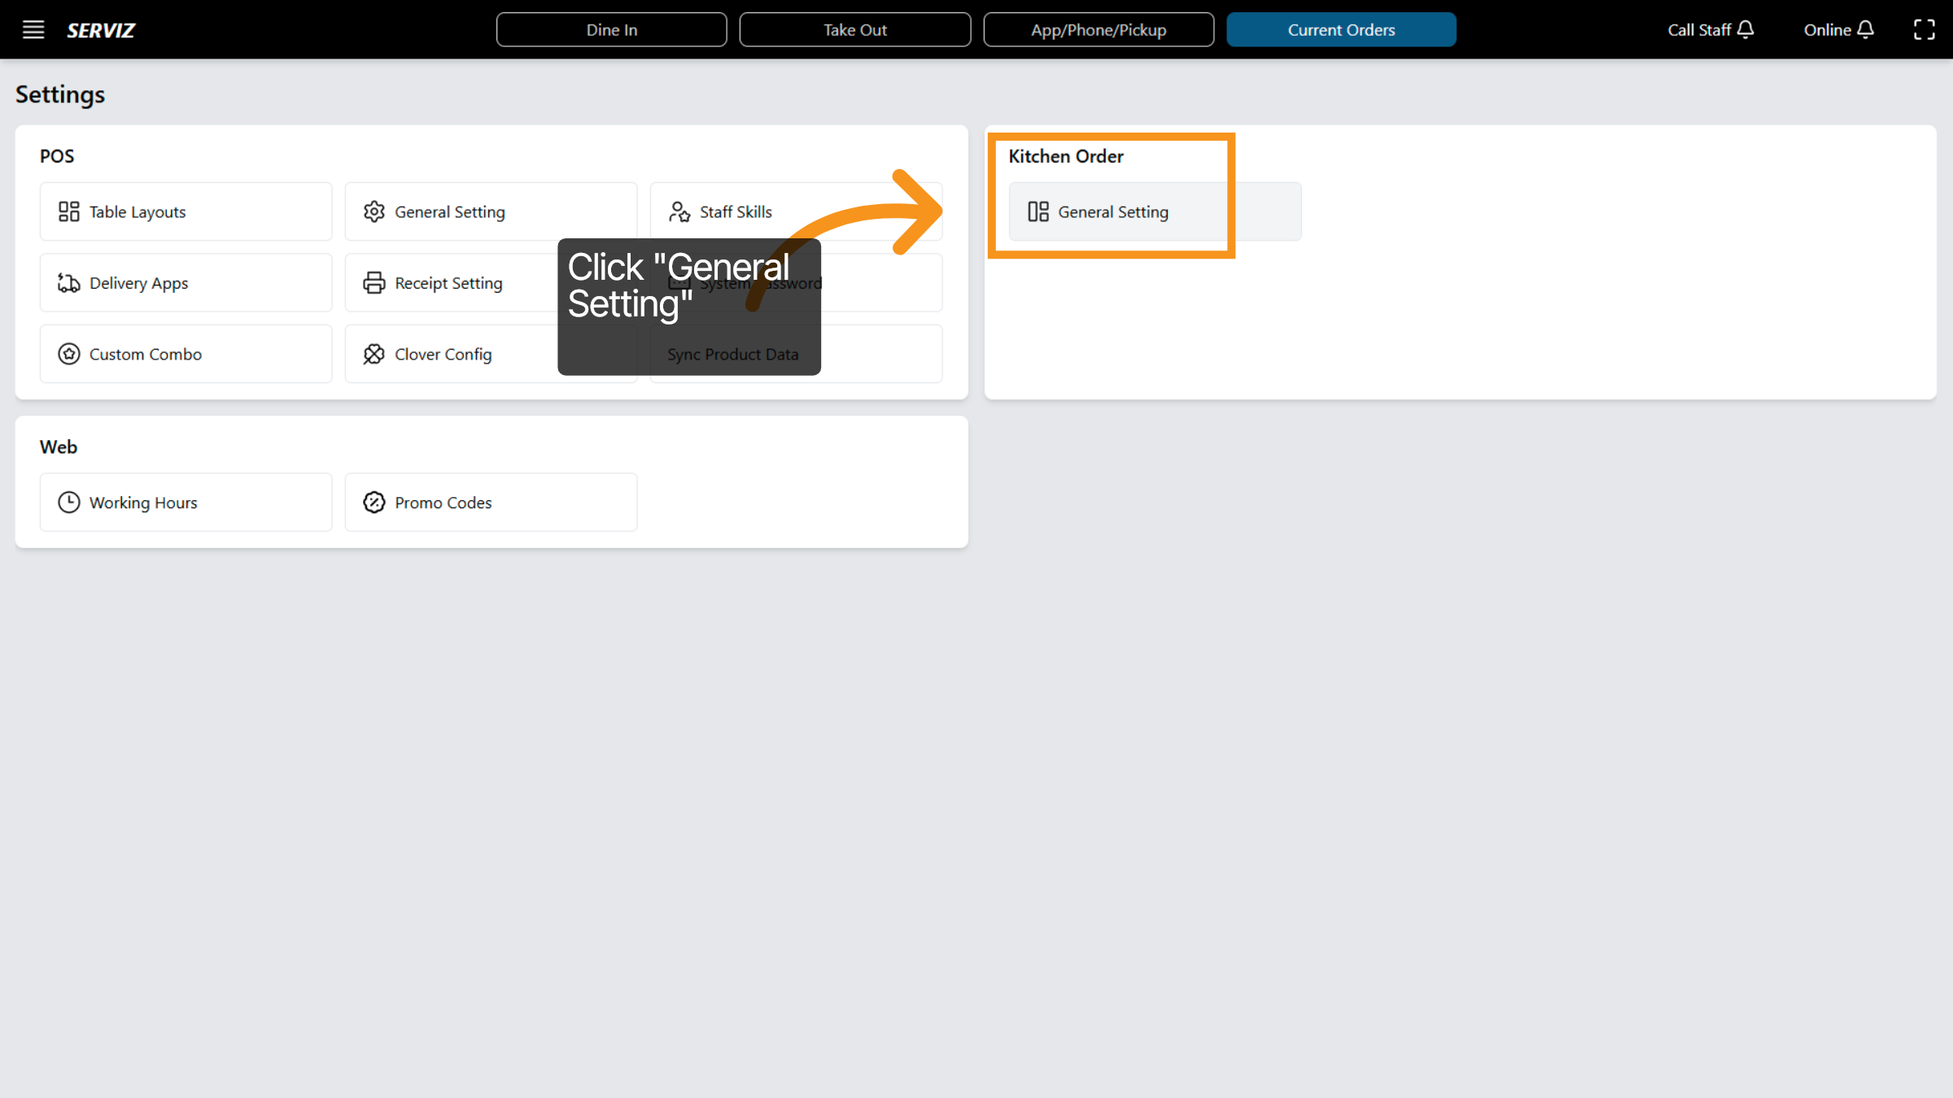Switch to the Take Out tab
This screenshot has width=1953, height=1098.
tap(854, 30)
